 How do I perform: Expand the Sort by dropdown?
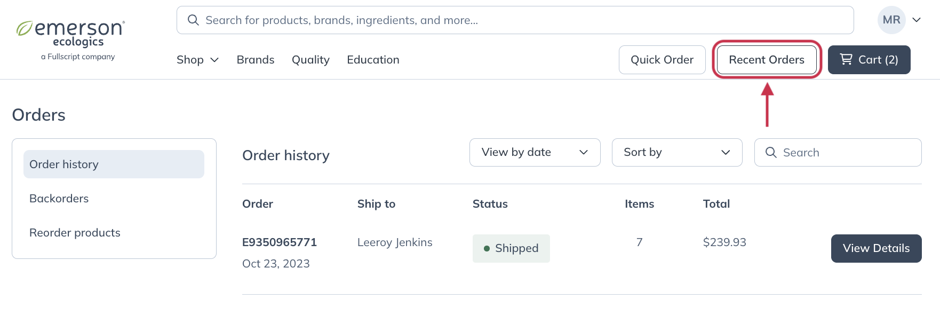click(x=676, y=153)
